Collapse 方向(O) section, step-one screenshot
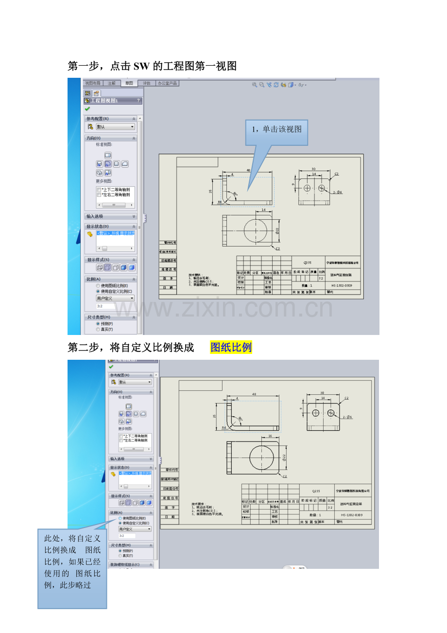This screenshot has height=633, width=447. (134, 139)
